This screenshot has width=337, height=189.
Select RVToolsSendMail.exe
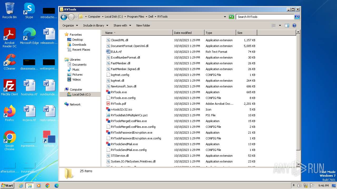[124, 144]
